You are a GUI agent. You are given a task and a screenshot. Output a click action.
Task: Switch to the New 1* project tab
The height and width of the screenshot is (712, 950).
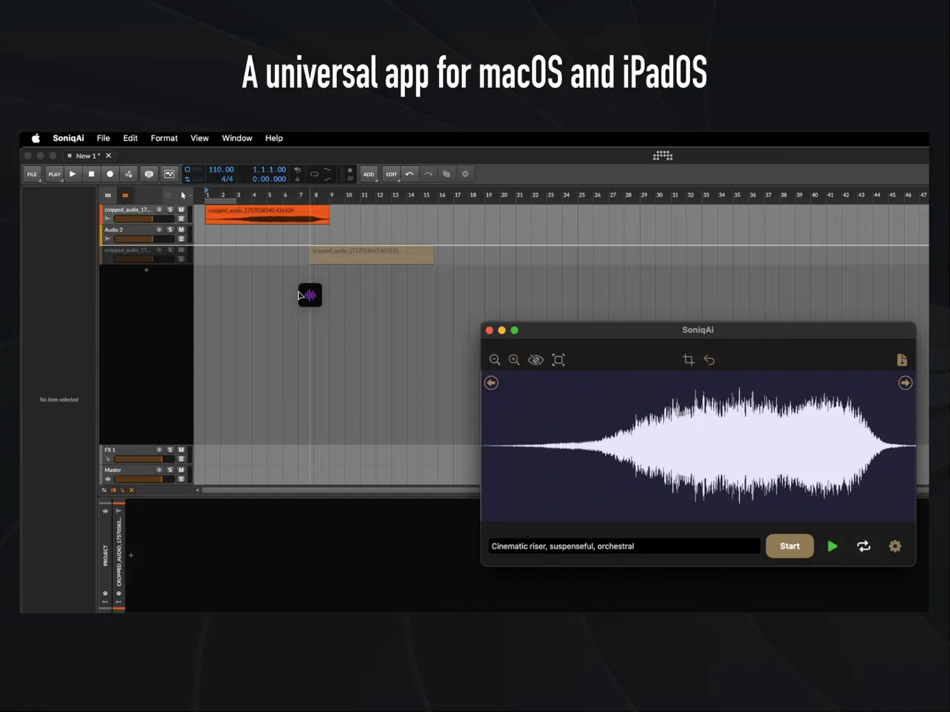88,156
